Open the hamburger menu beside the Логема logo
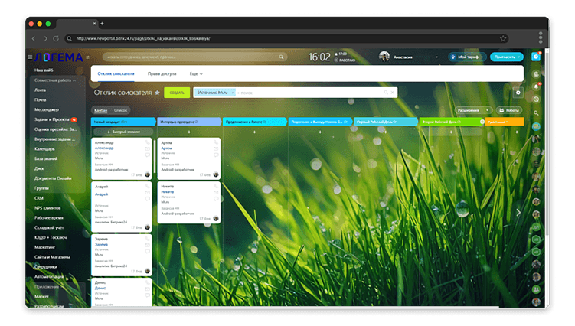This screenshot has width=575, height=326. coord(30,57)
